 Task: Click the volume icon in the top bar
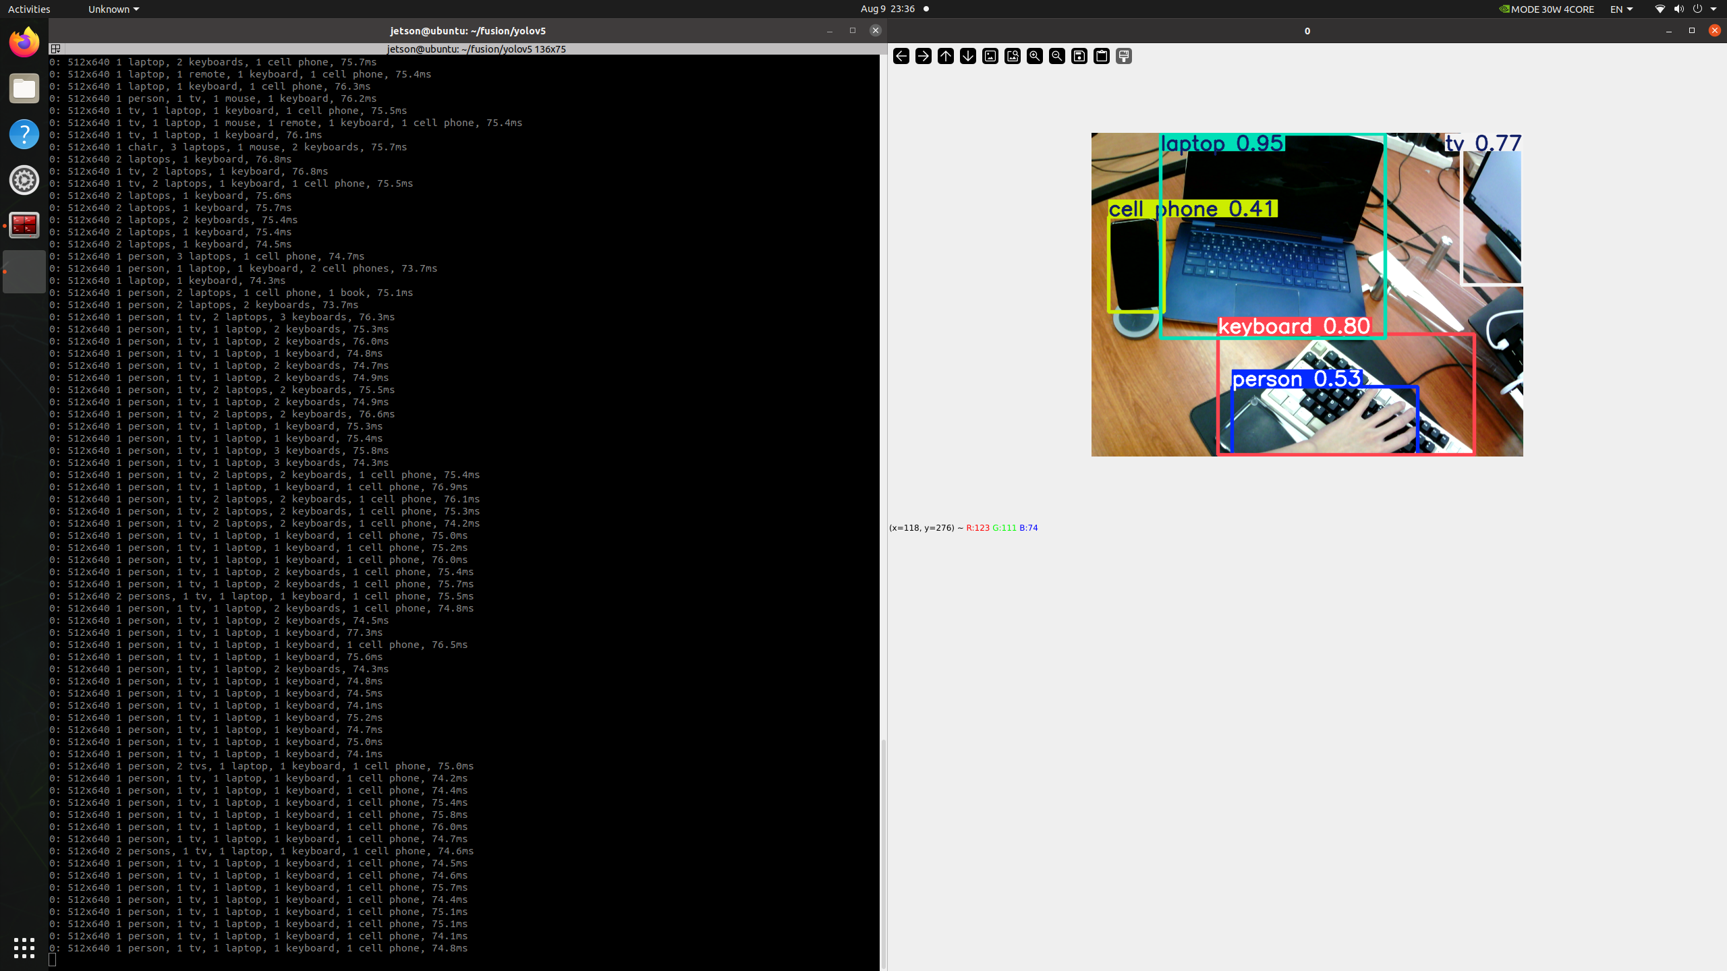click(x=1678, y=9)
